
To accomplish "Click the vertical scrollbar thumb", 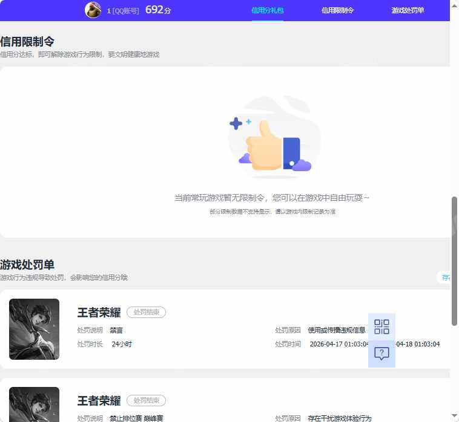I will [x=454, y=261].
